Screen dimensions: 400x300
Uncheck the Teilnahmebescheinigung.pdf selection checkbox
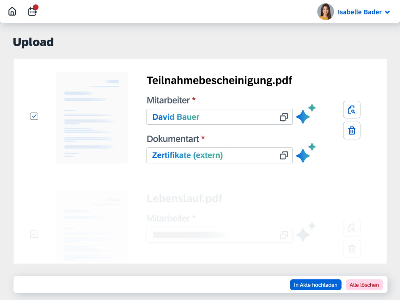[x=34, y=116]
